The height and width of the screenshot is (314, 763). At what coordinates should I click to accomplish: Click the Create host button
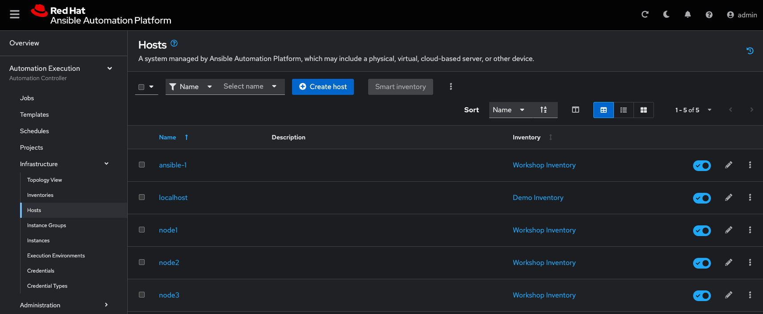[x=323, y=87]
